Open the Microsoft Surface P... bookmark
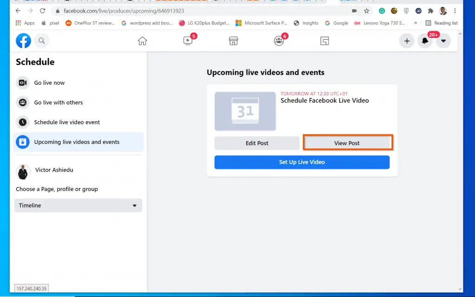Image resolution: width=475 pixels, height=297 pixels. tap(262, 23)
